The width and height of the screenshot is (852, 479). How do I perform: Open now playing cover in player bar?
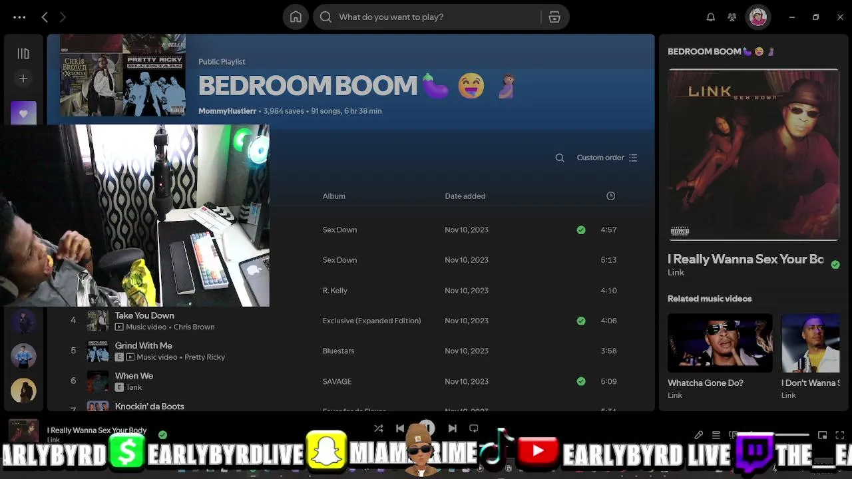point(23,431)
